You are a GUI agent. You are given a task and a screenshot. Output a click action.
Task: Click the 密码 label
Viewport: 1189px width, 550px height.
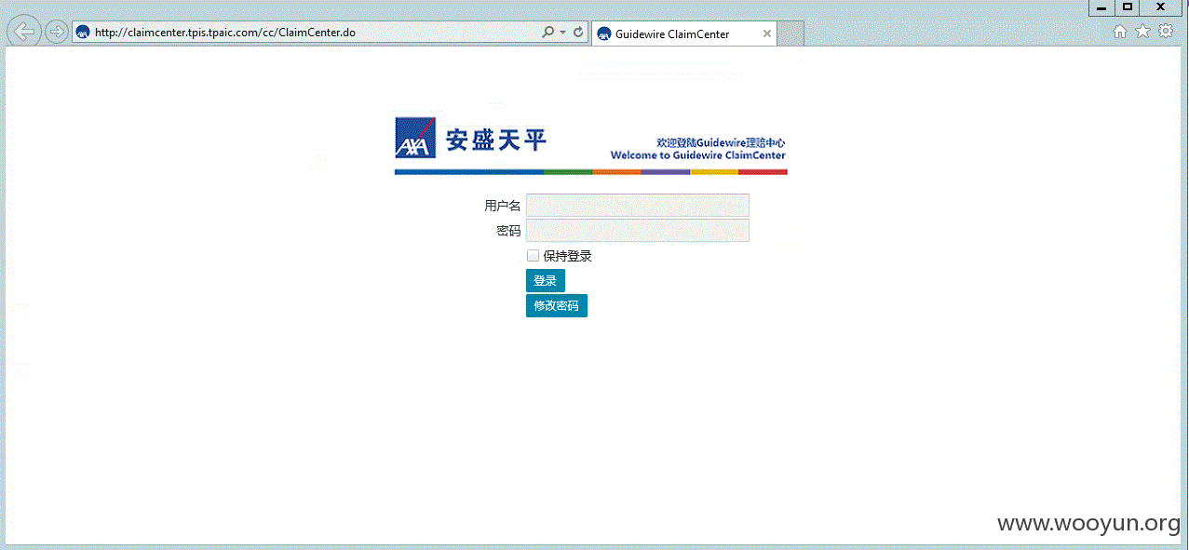[x=509, y=232]
